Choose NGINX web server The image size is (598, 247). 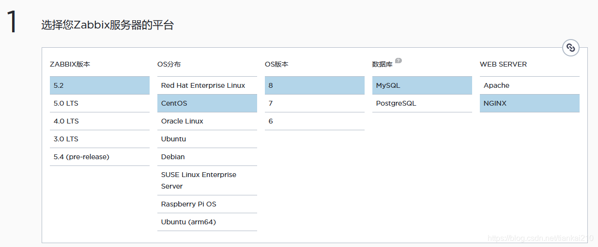530,103
